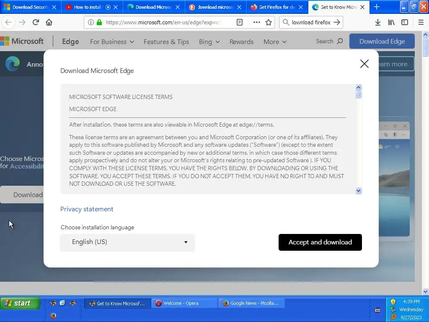The image size is (429, 322).
Task: Show site information icon
Action: [x=91, y=23]
